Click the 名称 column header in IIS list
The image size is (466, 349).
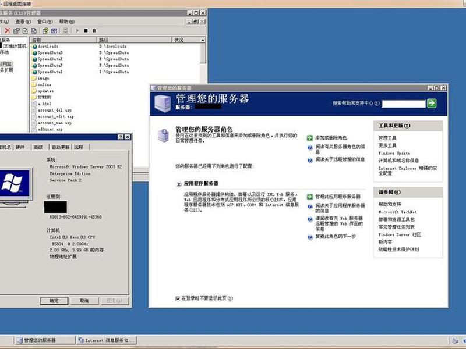[x=63, y=40]
